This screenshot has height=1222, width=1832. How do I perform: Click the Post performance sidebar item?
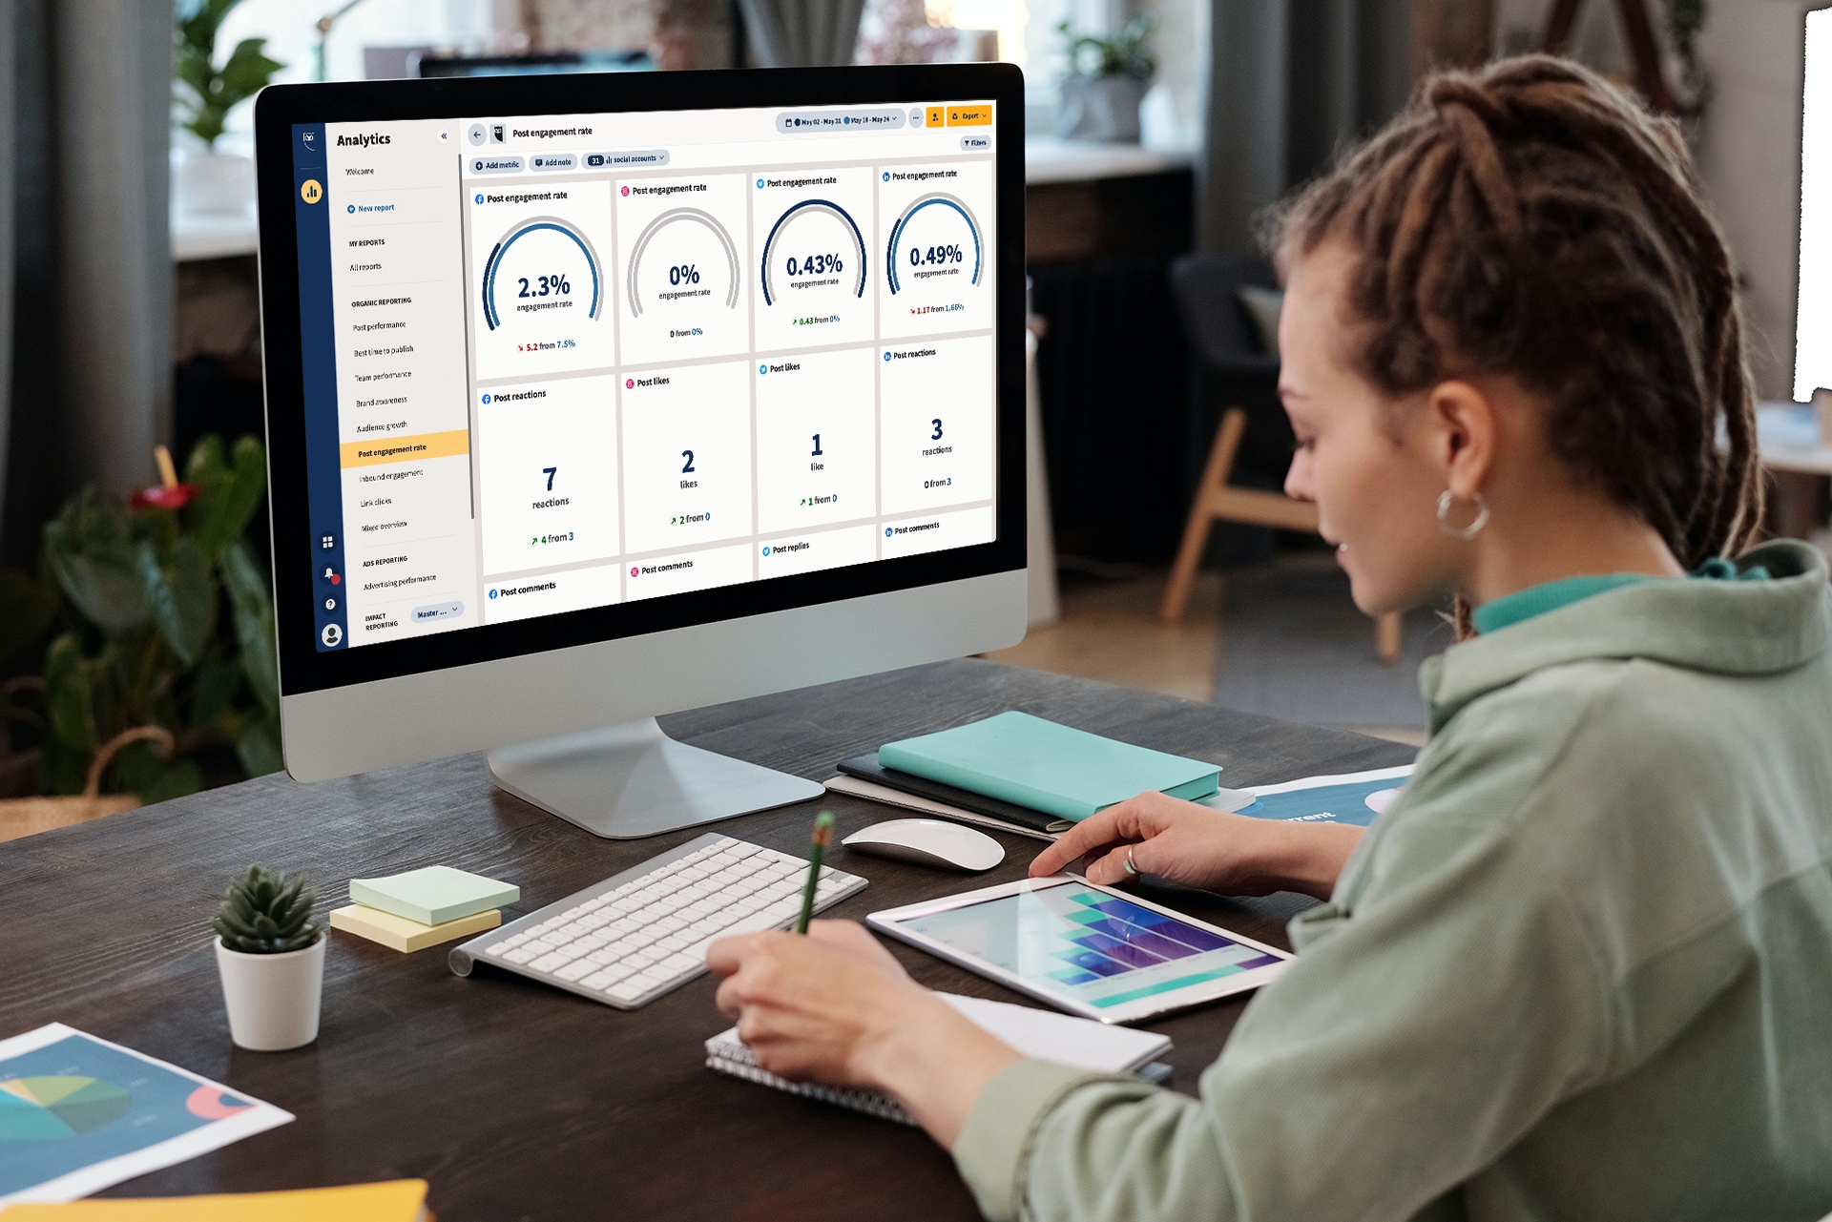381,330
